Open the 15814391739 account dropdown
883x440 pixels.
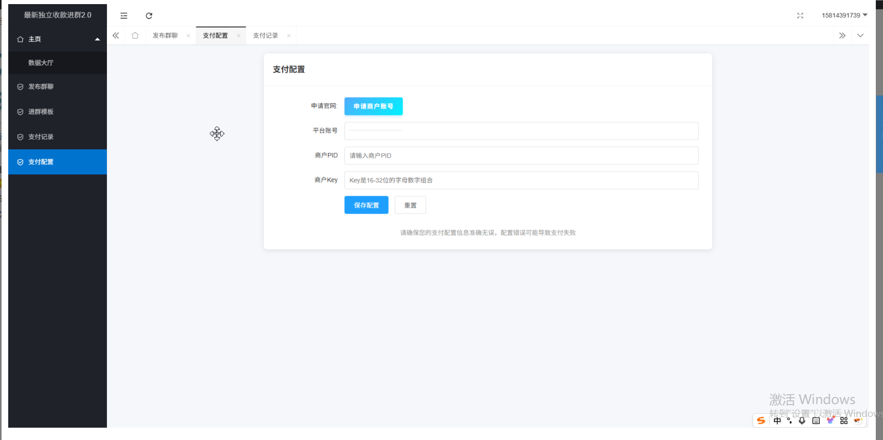tap(844, 15)
